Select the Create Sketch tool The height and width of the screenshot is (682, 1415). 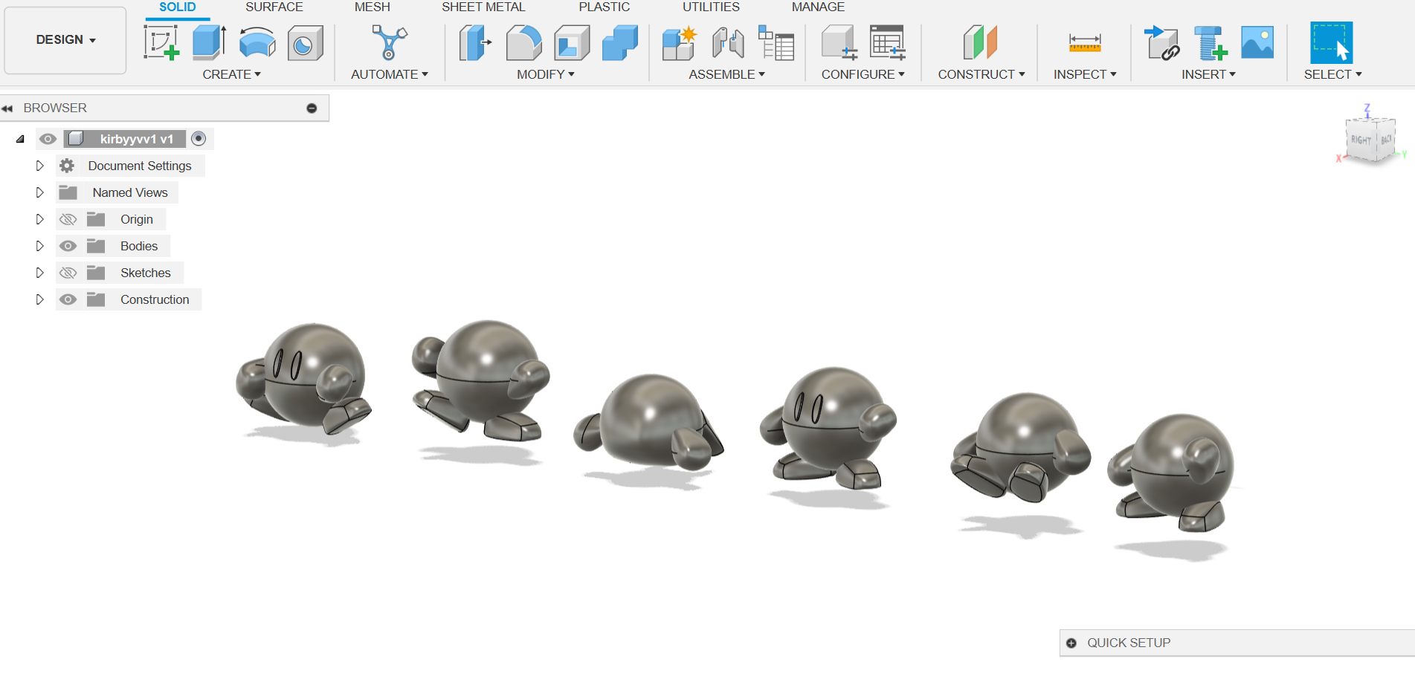click(161, 42)
